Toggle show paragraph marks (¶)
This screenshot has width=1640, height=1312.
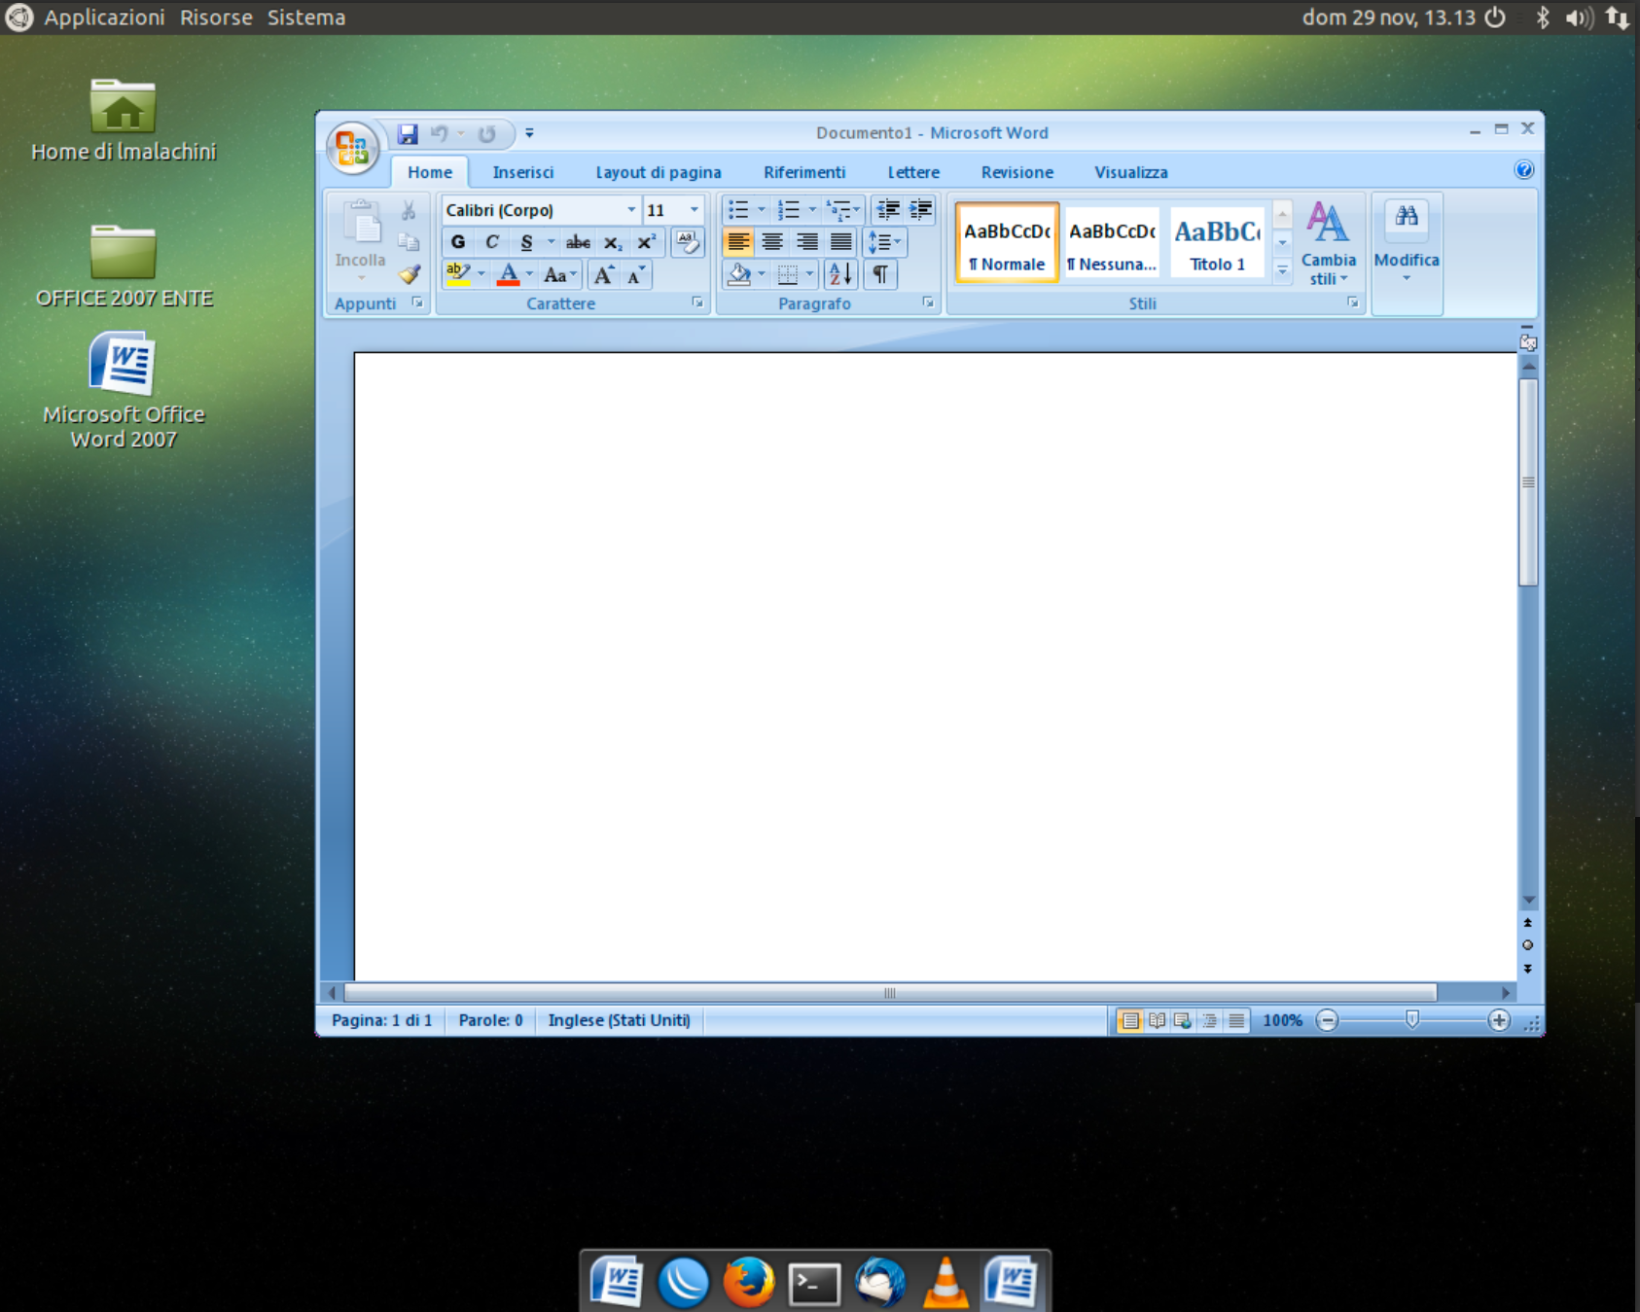pyautogui.click(x=879, y=275)
